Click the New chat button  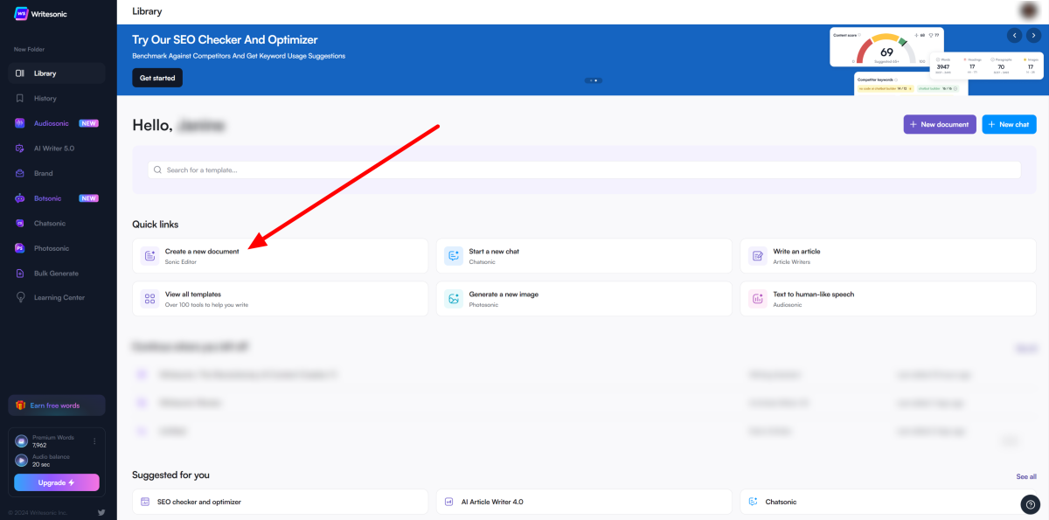tap(1009, 124)
